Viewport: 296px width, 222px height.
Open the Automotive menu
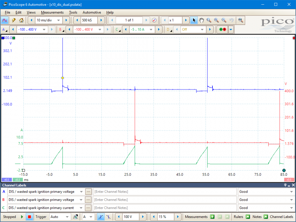click(92, 12)
